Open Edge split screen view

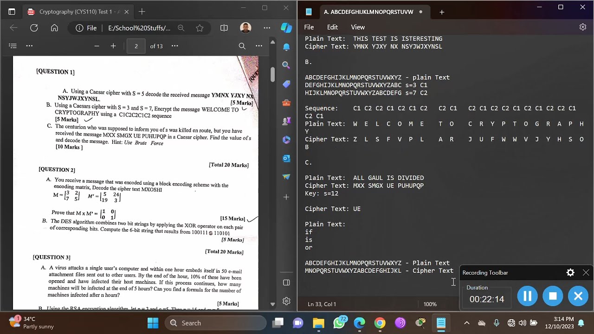[224, 28]
